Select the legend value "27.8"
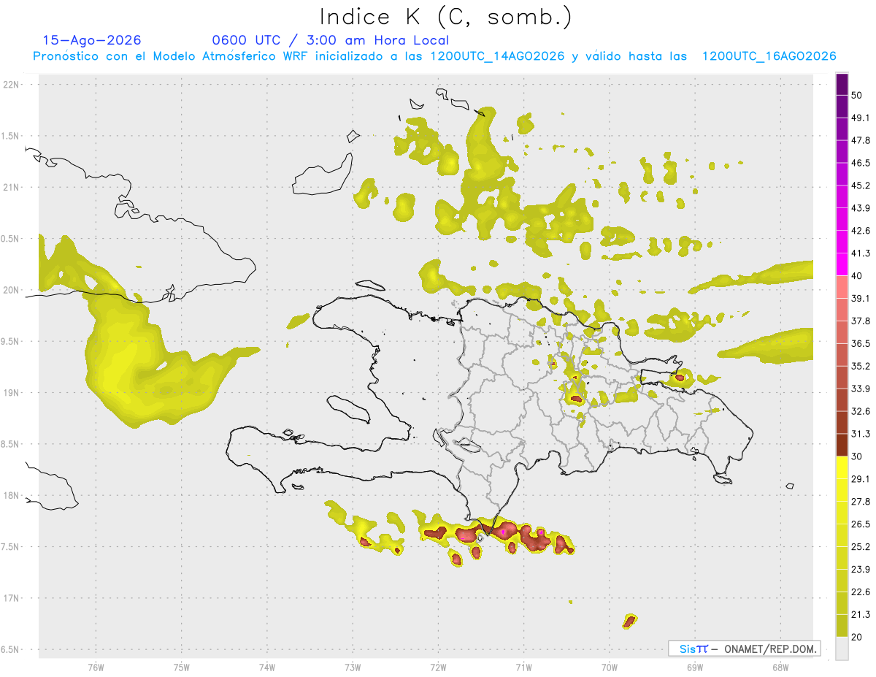This screenshot has width=876, height=677. point(861,502)
